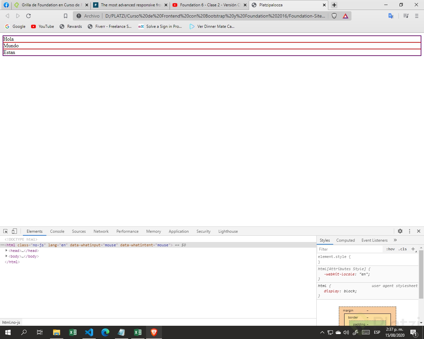Add a new style rule
424x339 pixels.
413,249
